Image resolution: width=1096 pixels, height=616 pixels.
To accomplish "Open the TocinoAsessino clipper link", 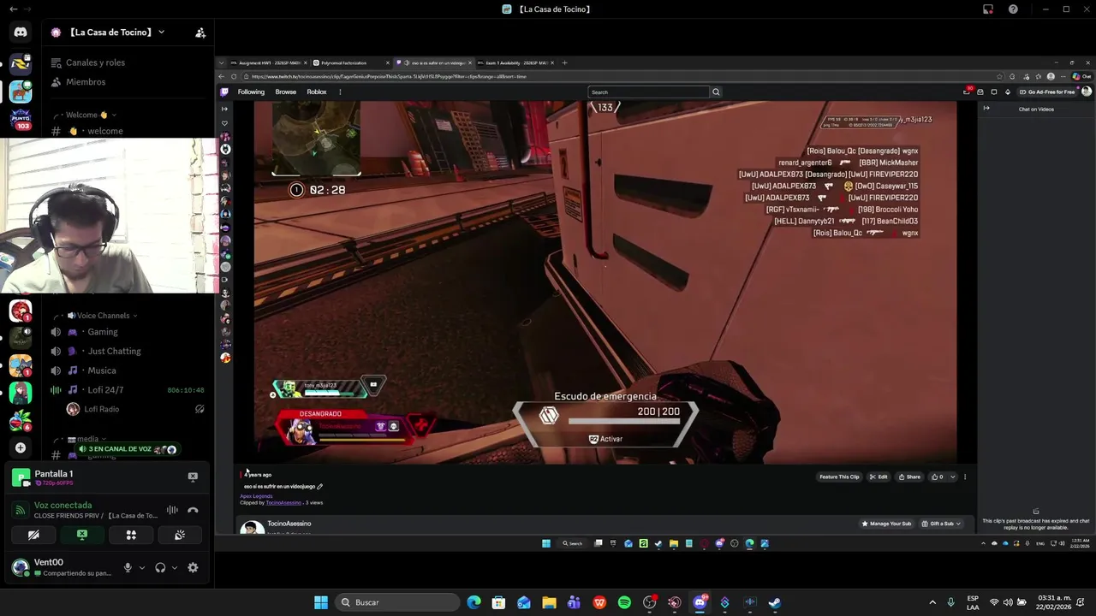I will click(x=283, y=503).
